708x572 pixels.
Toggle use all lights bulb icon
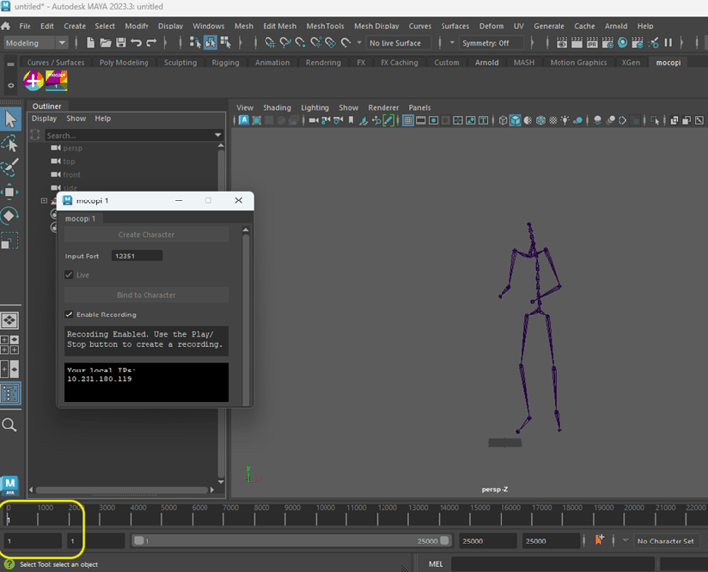(x=565, y=120)
